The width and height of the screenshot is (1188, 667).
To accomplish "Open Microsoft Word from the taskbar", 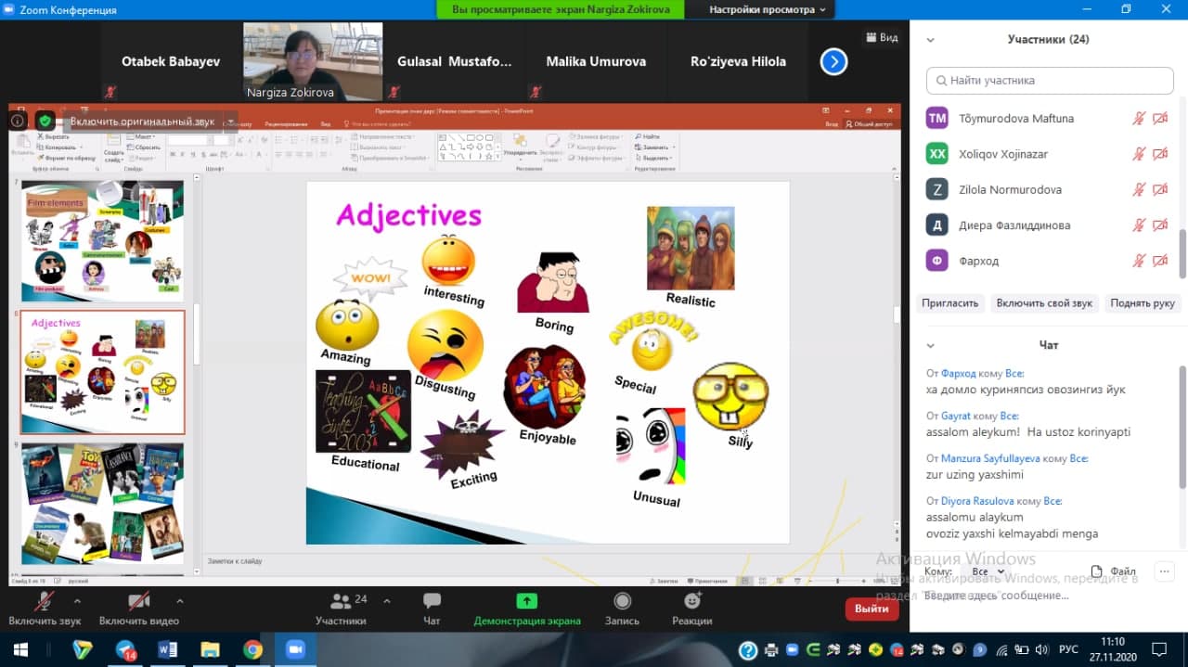I will pos(168,649).
